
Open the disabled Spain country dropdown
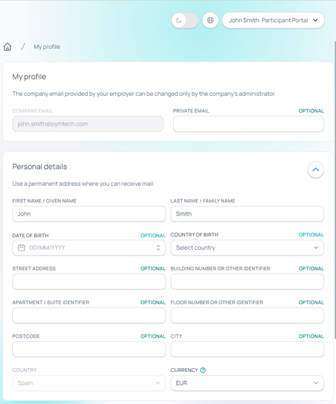89,383
